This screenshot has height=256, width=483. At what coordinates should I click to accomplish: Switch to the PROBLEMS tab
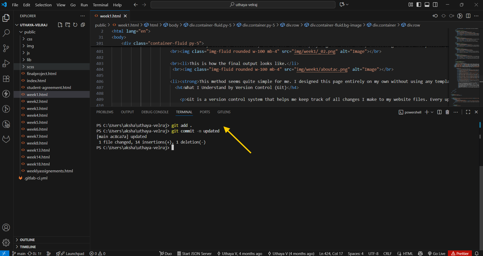105,112
